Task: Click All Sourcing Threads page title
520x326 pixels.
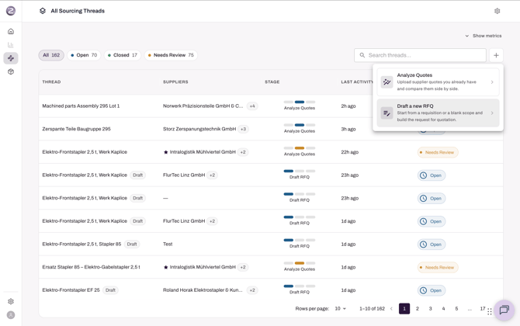Action: 78,11
